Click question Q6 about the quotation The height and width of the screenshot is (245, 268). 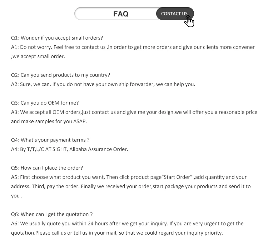pyautogui.click(x=52, y=214)
